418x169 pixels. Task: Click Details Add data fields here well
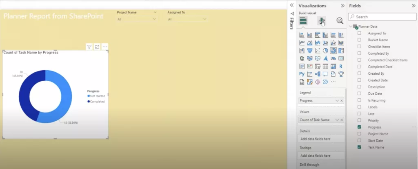(x=321, y=139)
